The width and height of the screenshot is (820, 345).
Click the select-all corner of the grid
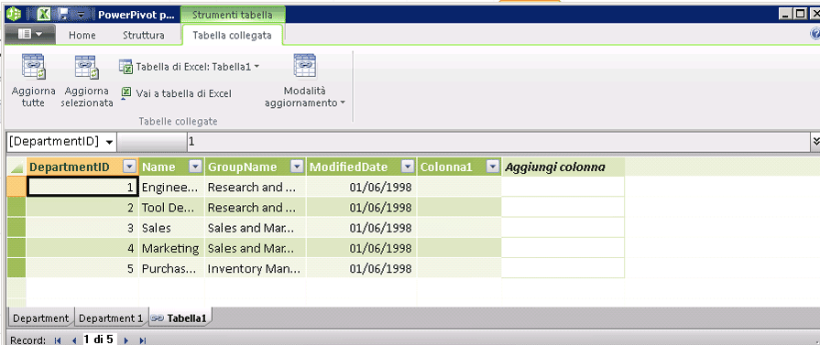point(16,167)
